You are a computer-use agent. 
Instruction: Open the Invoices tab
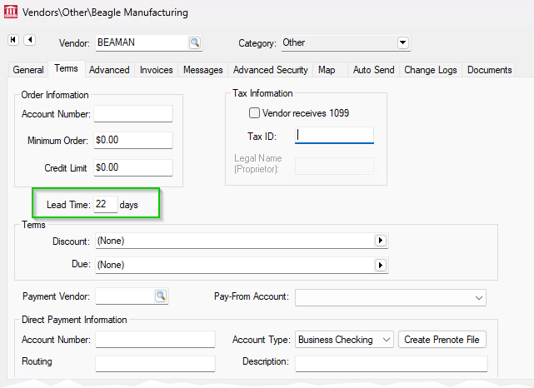click(x=156, y=70)
